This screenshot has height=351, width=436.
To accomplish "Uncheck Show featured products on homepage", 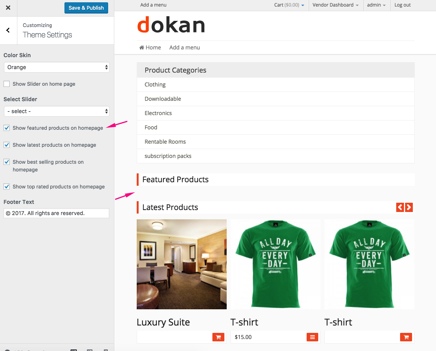I will (7, 128).
